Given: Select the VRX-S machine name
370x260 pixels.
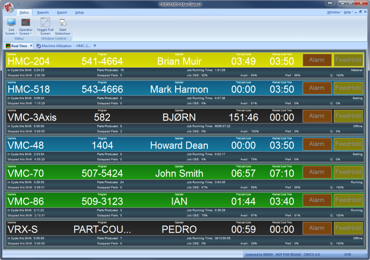Looking at the screenshot, I should coord(23,230).
